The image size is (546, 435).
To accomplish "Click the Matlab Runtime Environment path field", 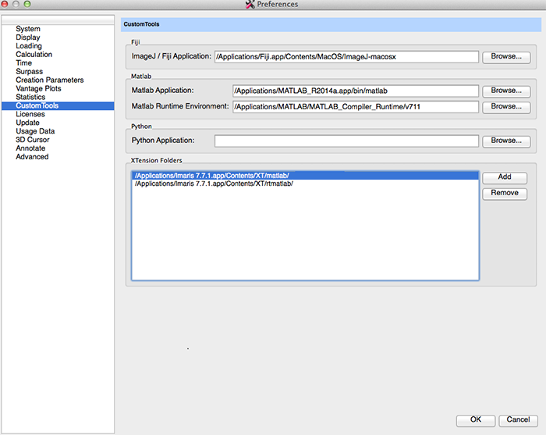I will point(356,107).
